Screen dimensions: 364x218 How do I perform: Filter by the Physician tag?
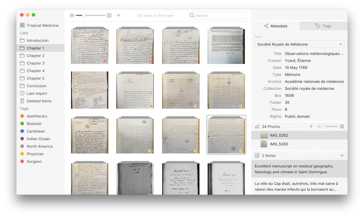(35, 154)
